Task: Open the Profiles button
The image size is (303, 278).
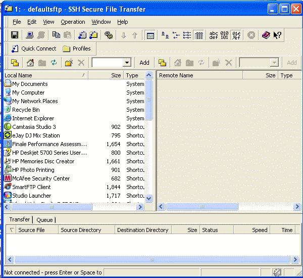Action: tap(77, 49)
